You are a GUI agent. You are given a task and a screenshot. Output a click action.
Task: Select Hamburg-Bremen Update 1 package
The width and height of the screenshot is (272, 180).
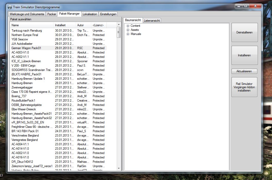click(58, 79)
